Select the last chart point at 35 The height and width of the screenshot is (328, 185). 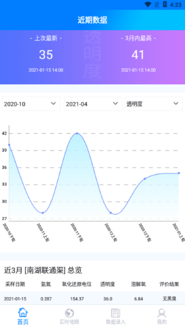point(179,173)
